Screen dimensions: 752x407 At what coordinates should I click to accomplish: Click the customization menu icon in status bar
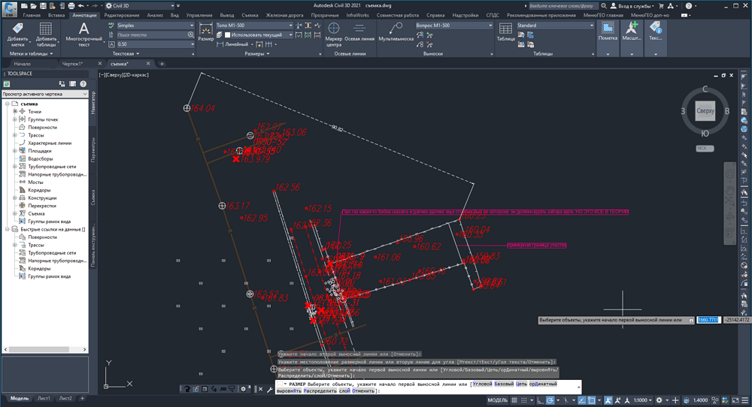click(745, 399)
